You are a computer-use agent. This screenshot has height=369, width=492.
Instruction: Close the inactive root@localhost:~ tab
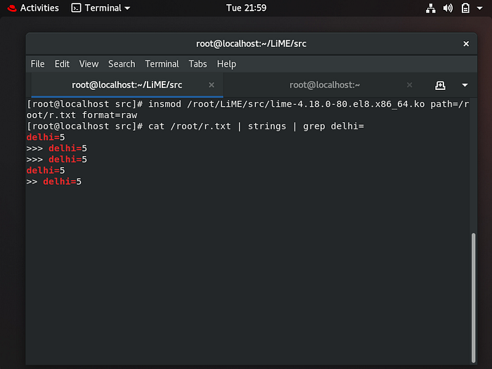pos(410,85)
